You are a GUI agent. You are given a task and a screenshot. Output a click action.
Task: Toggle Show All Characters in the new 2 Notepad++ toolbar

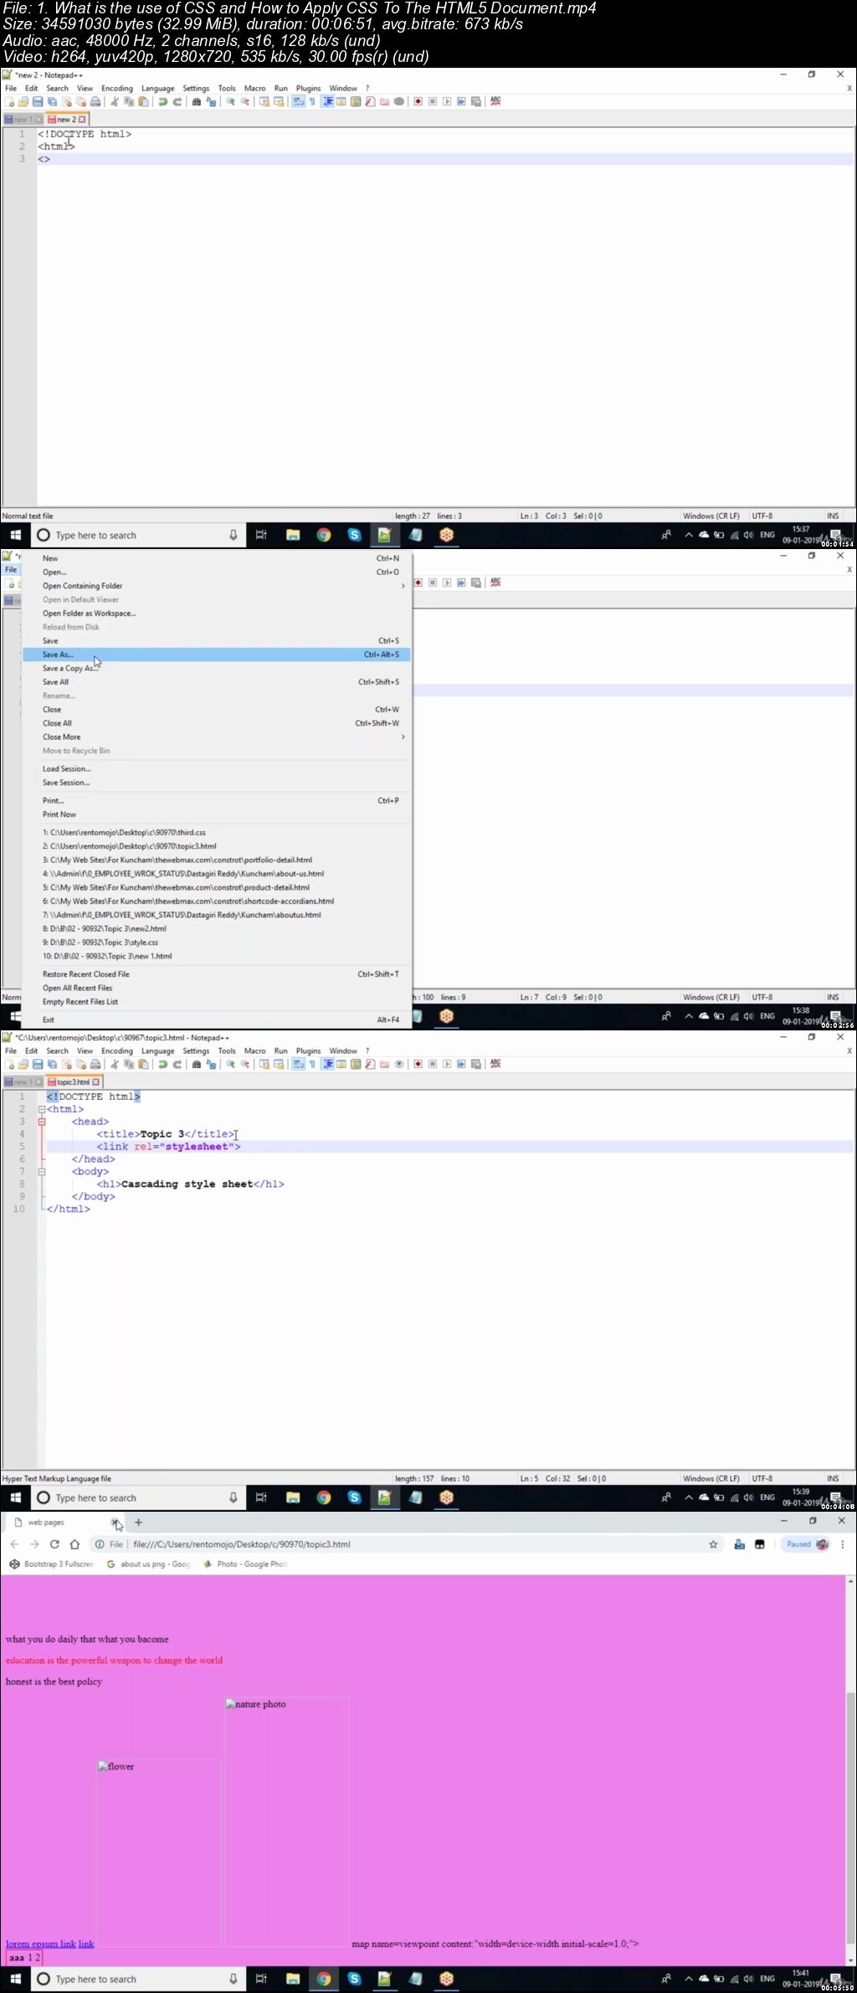[312, 101]
